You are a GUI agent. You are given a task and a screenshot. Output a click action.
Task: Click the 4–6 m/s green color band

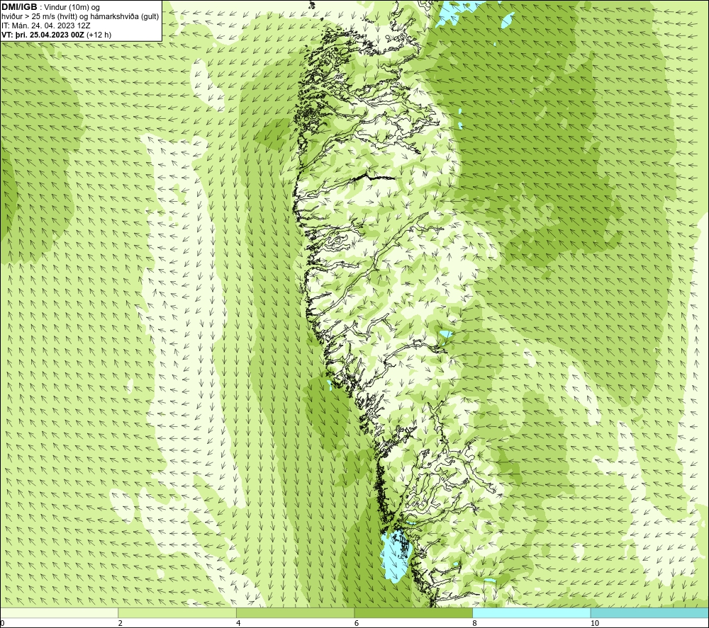295,612
